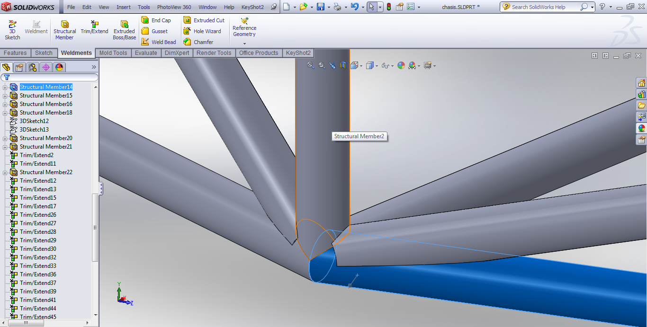Choose Extruded Boss/Base
This screenshot has width=647, height=327.
pyautogui.click(x=124, y=30)
